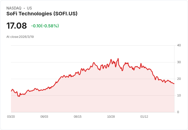Click the lowest dip of the price line
The width and height of the screenshot is (188, 130).
18,96
